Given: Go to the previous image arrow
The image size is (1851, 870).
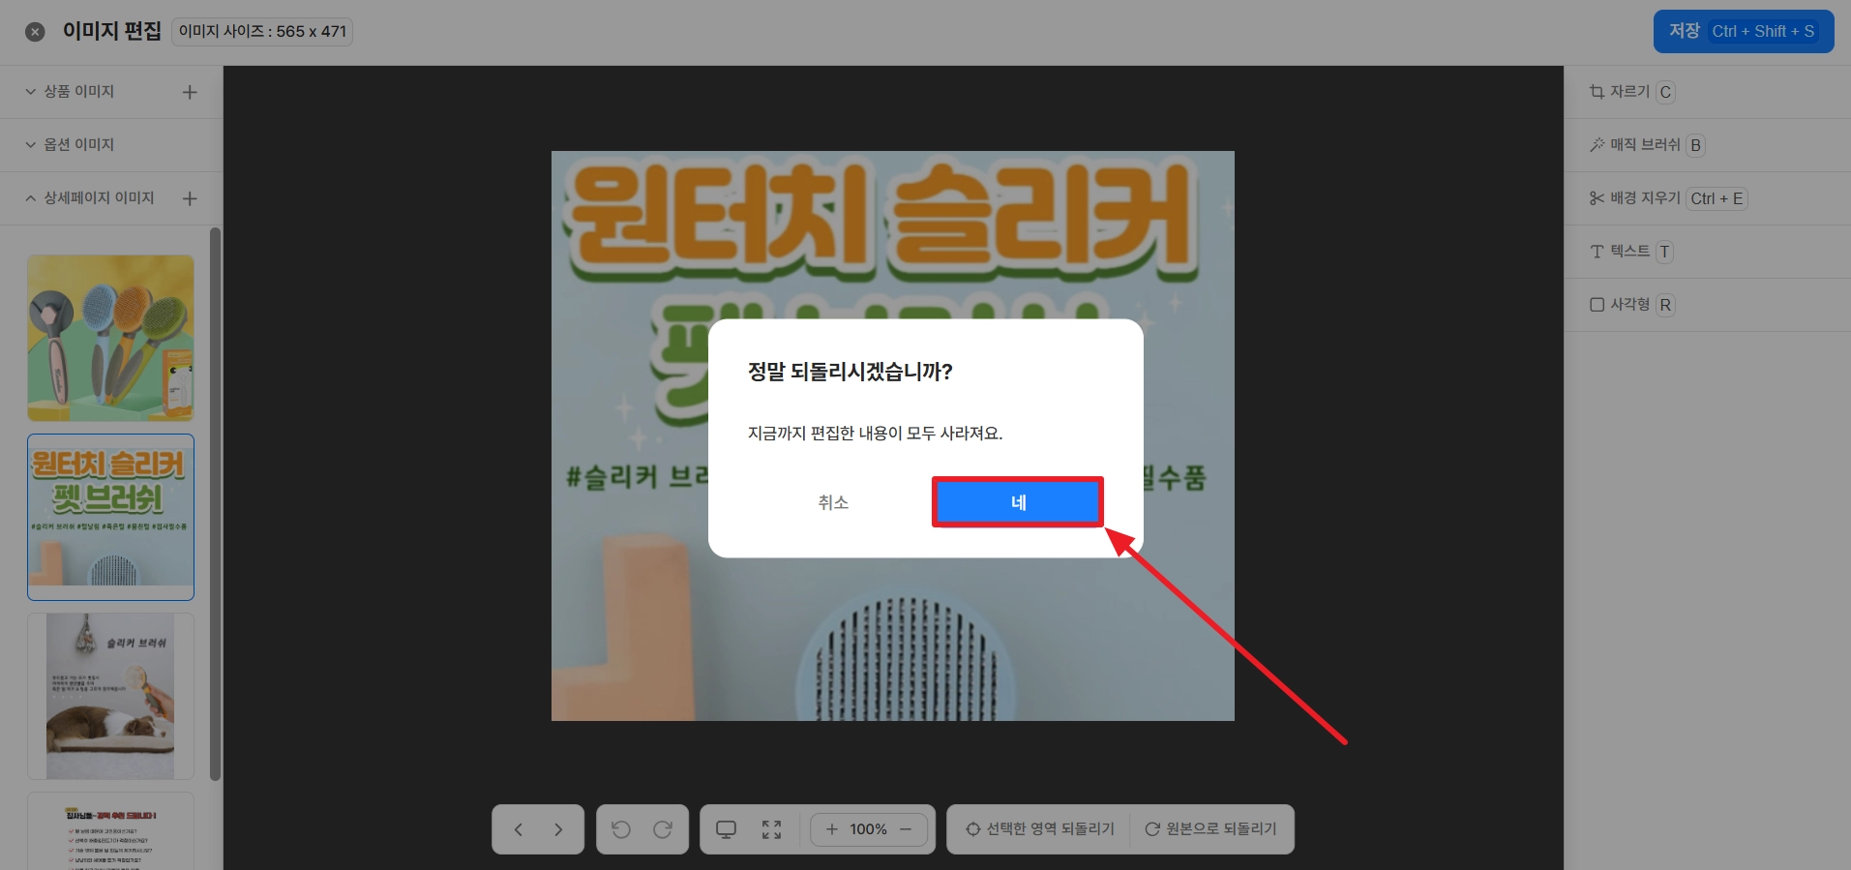Looking at the screenshot, I should coord(518,829).
